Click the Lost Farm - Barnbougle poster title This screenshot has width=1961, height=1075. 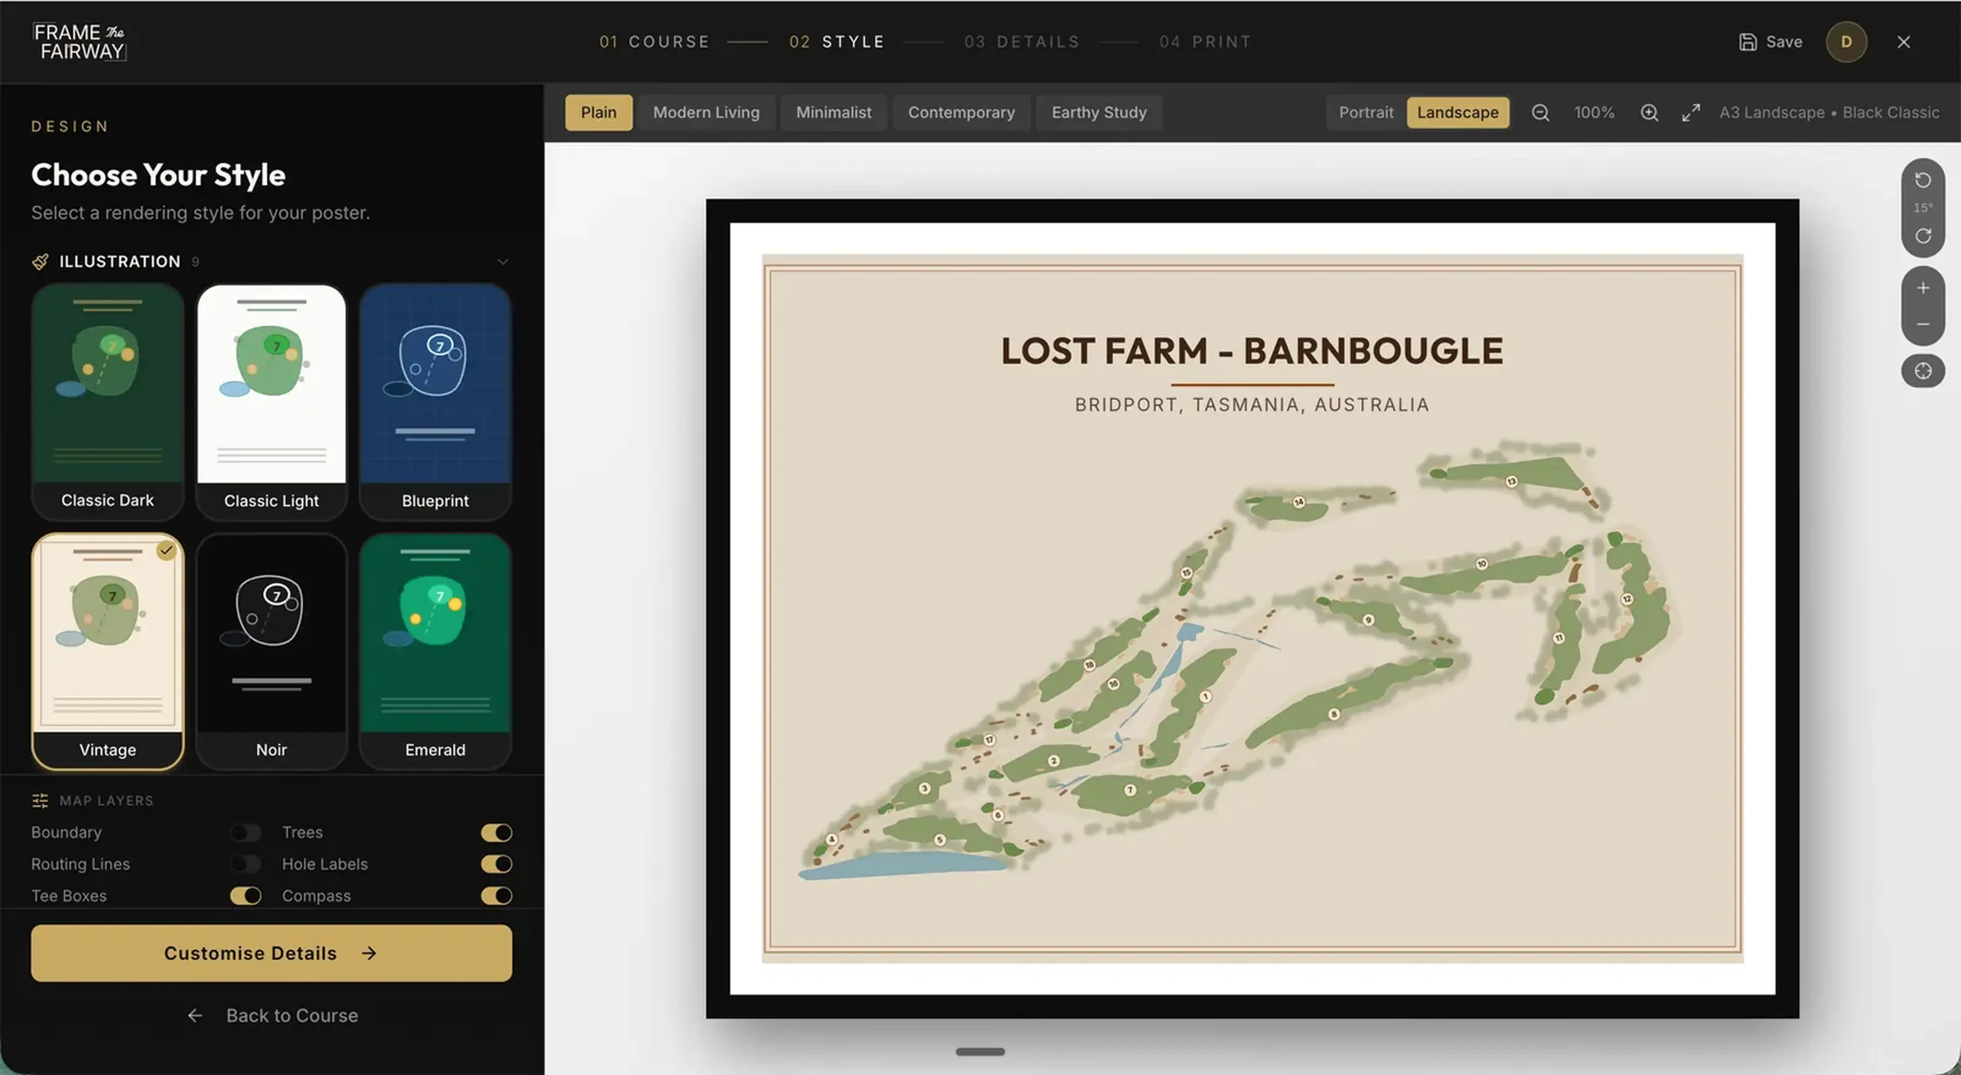[x=1252, y=351]
